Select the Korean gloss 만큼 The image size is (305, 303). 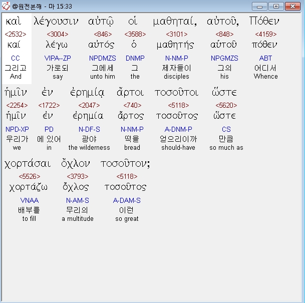tap(226, 139)
